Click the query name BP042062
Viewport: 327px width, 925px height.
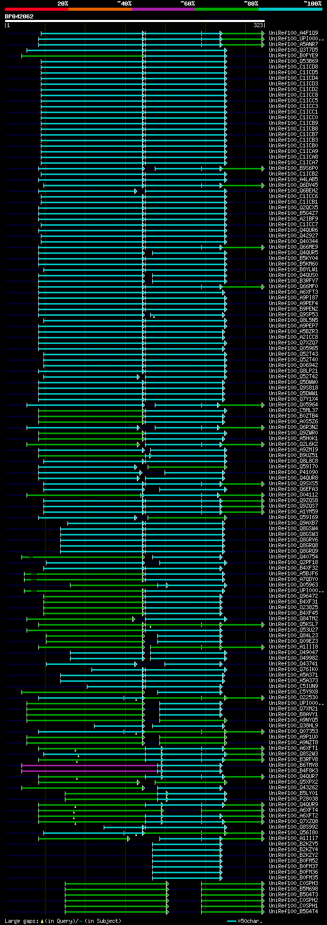19,16
